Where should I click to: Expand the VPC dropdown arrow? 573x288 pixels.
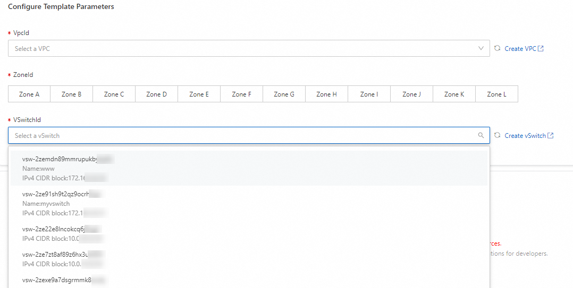481,48
